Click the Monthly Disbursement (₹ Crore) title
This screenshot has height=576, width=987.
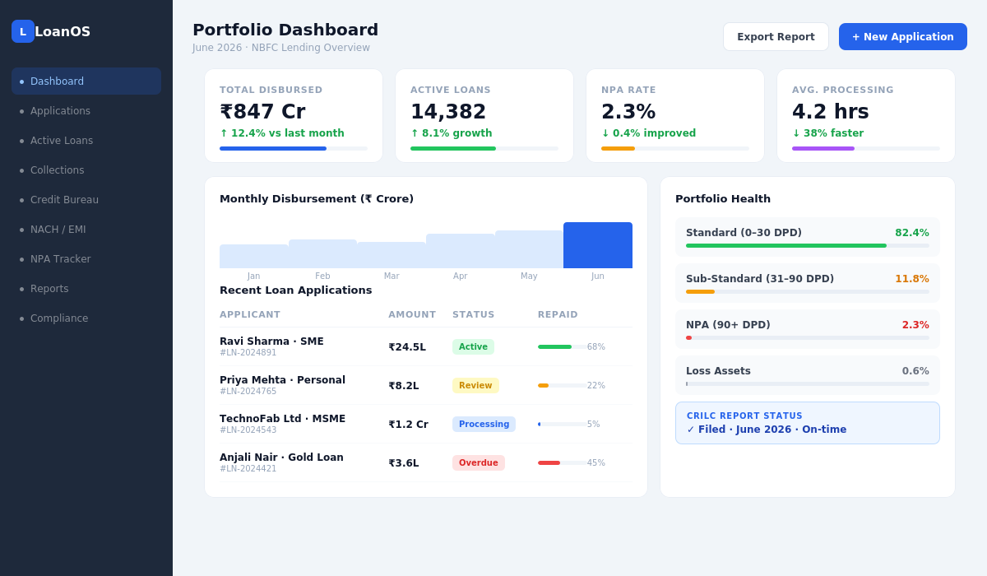coord(317,199)
